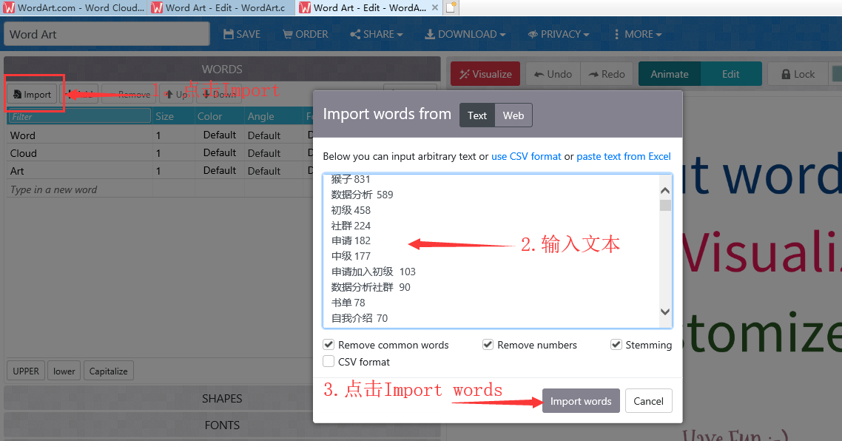The width and height of the screenshot is (842, 441).
Task: Toggle 'Remove common words' checkbox
Action: [329, 344]
